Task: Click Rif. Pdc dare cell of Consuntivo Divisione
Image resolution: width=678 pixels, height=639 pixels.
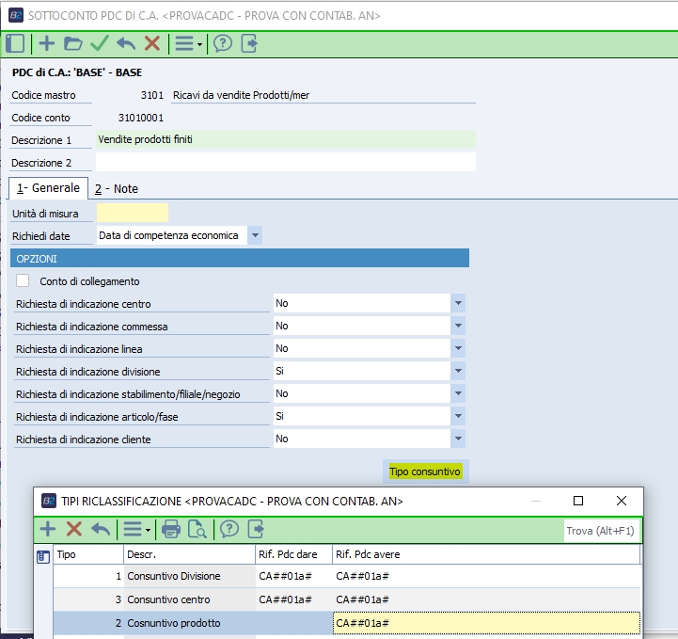Action: pyautogui.click(x=293, y=576)
